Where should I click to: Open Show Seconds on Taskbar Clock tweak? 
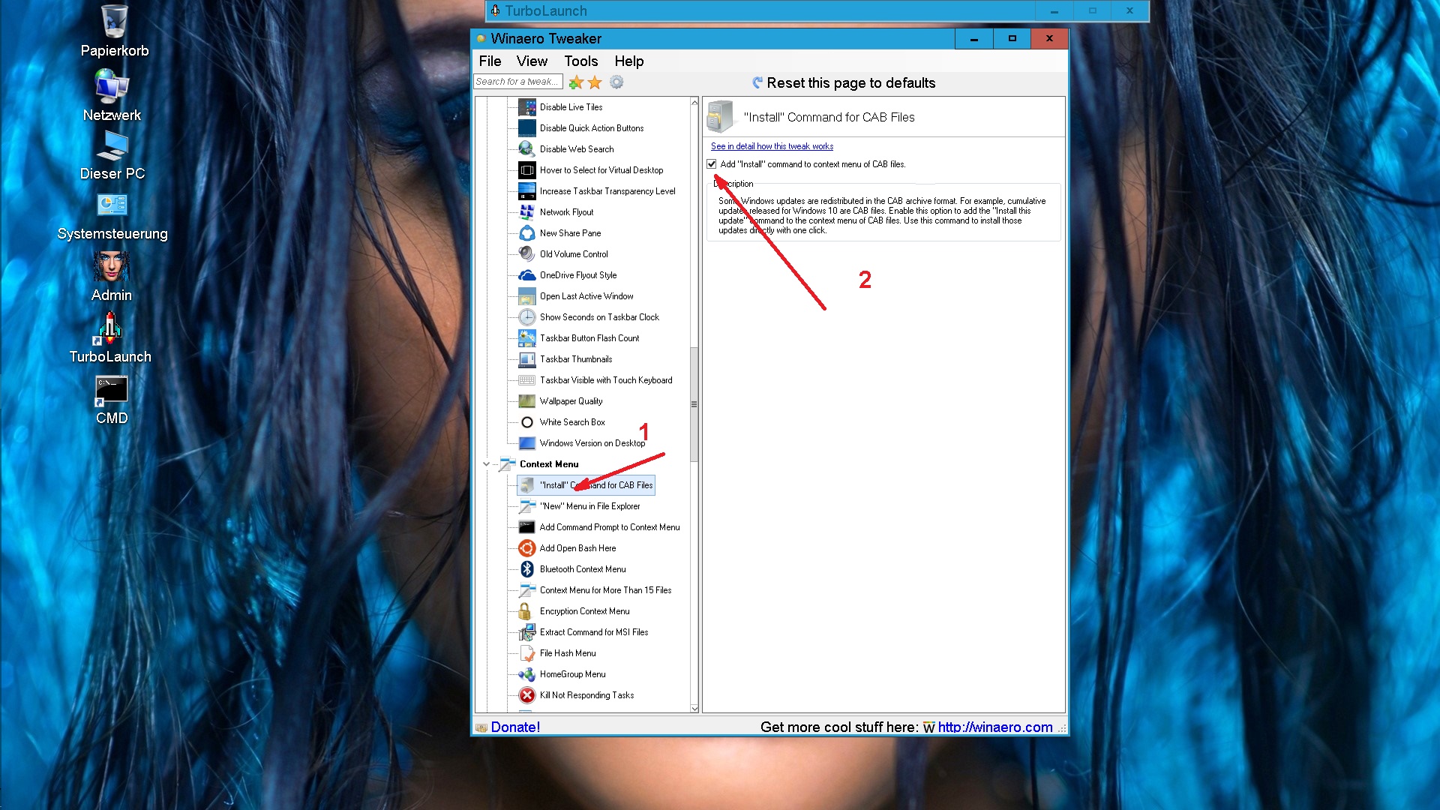pyautogui.click(x=598, y=317)
